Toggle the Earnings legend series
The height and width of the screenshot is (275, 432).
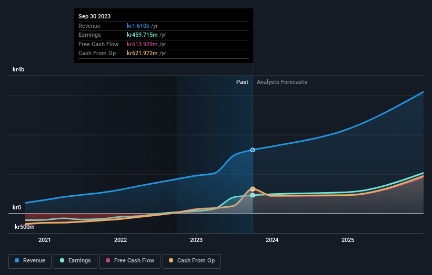pyautogui.click(x=75, y=261)
